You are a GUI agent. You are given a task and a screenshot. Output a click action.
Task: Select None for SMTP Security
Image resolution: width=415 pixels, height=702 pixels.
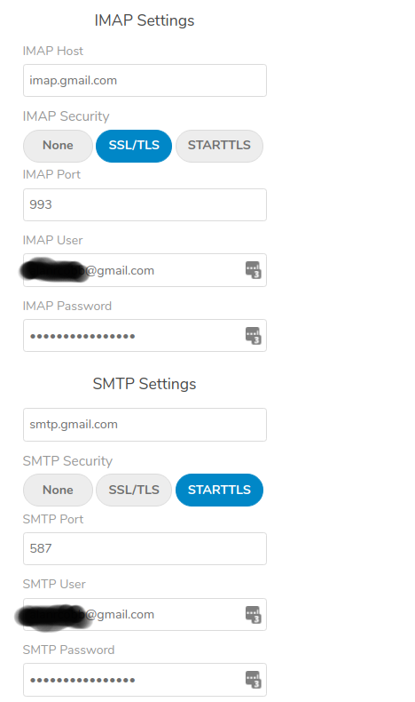point(58,490)
